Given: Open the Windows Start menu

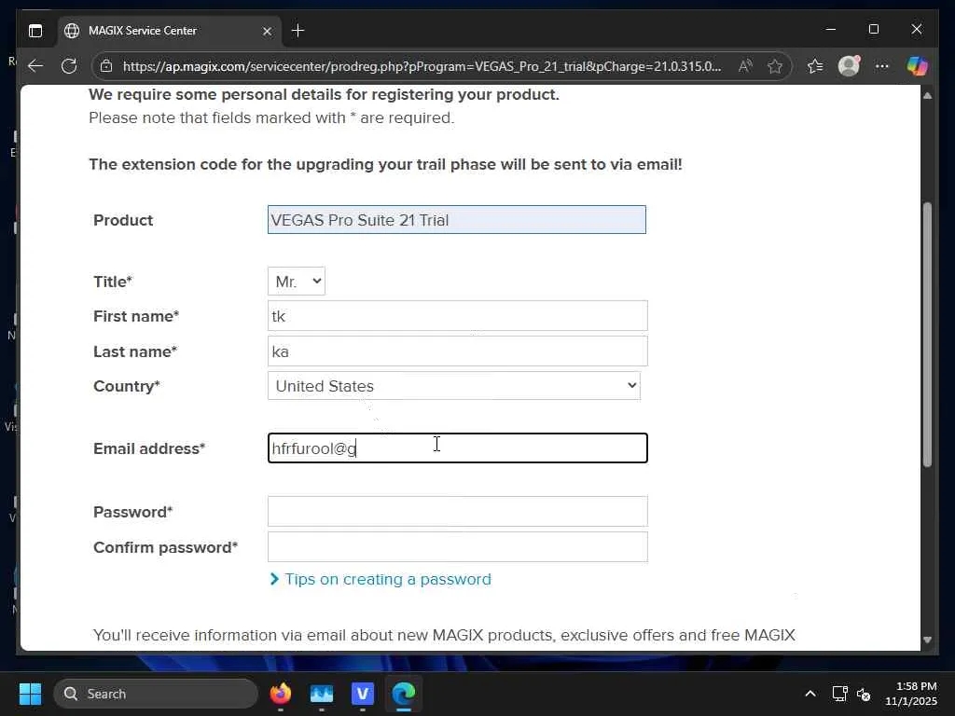Looking at the screenshot, I should click(30, 694).
